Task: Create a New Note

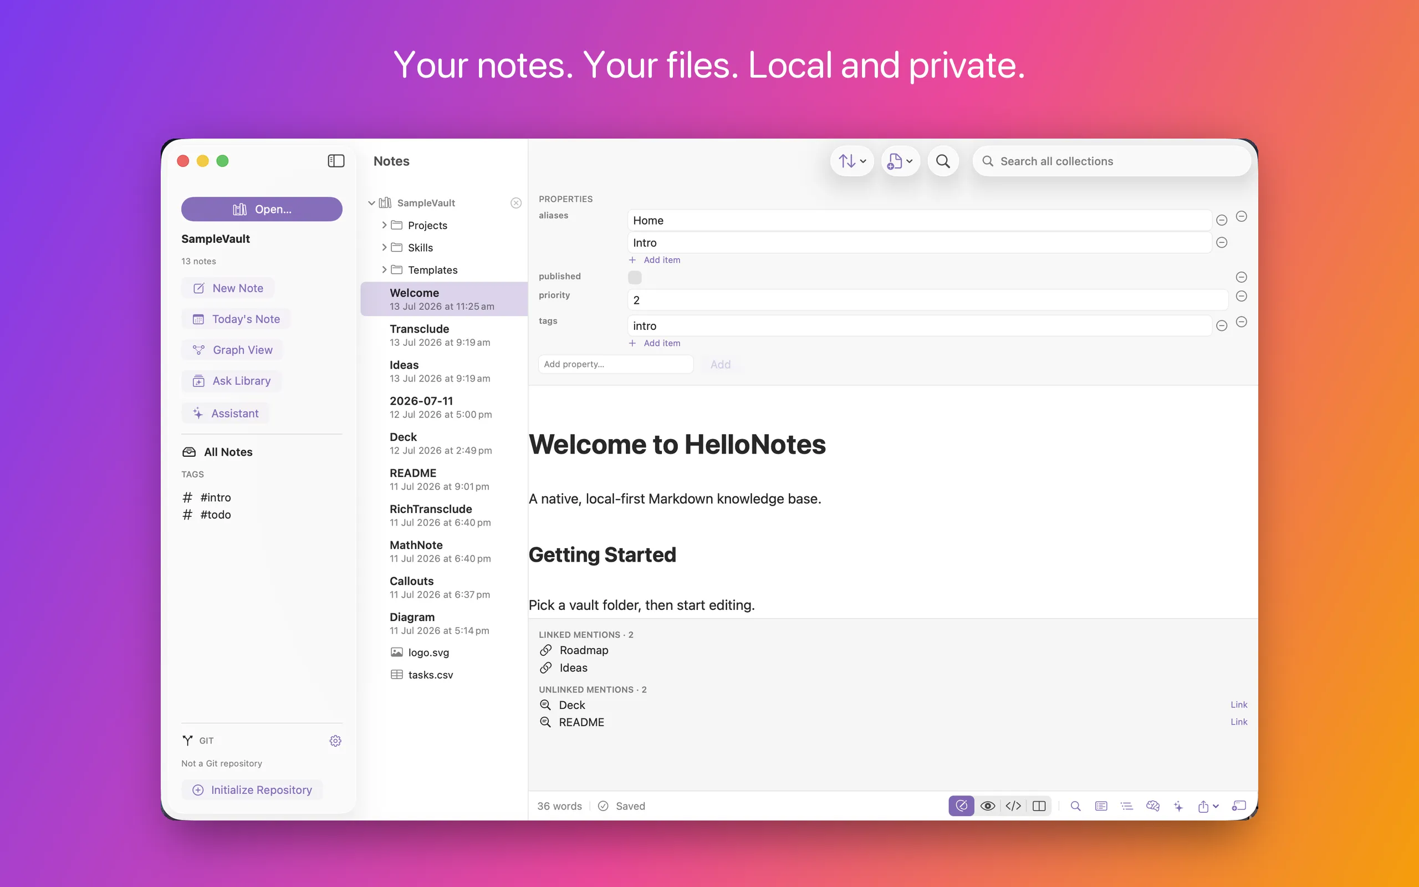Action: [228, 288]
